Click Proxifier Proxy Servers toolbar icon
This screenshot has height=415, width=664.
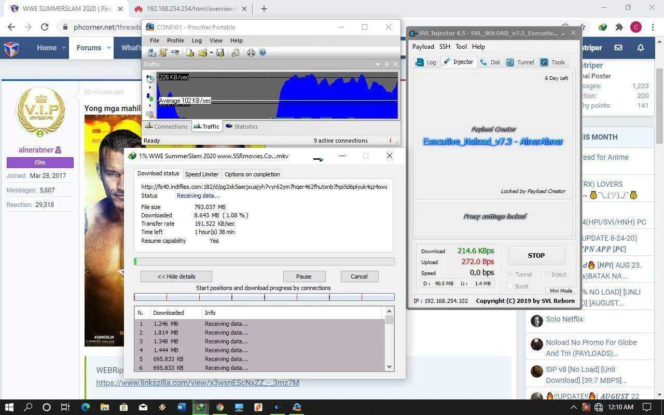coord(151,52)
